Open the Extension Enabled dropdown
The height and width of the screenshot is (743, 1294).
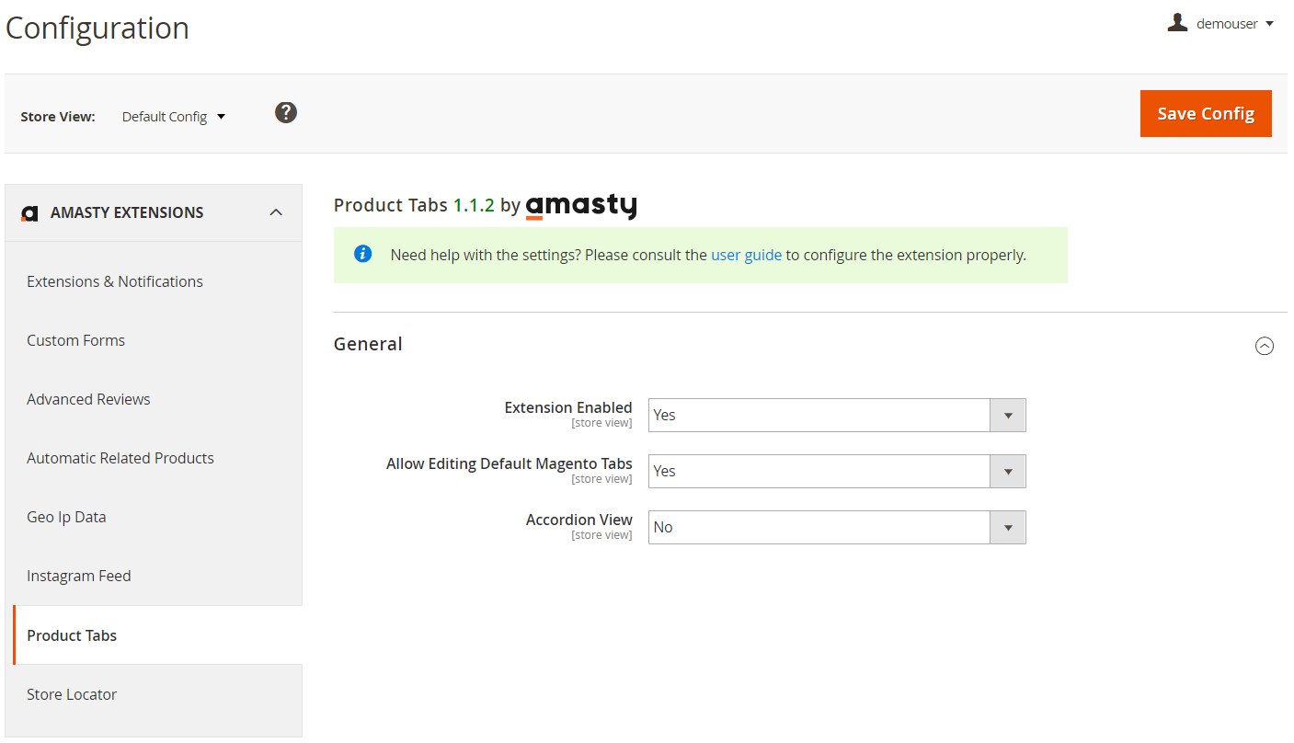(x=837, y=415)
